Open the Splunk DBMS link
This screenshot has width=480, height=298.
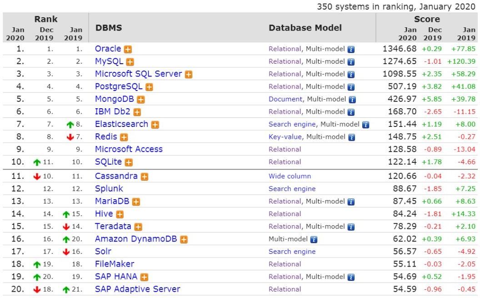(x=109, y=188)
